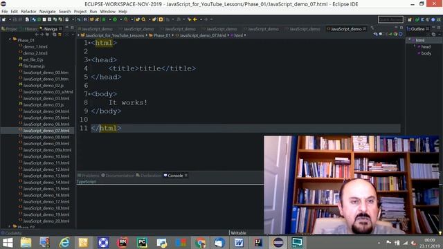Click JavaScript_for_YouTube_Lessons in the breadcrumb
This screenshot has height=249, width=443.
(115, 35)
